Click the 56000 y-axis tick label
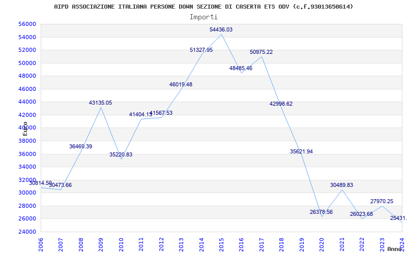This screenshot has width=407, height=254. 27,24
